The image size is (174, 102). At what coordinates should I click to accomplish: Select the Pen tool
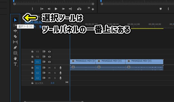[x=15, y=48]
